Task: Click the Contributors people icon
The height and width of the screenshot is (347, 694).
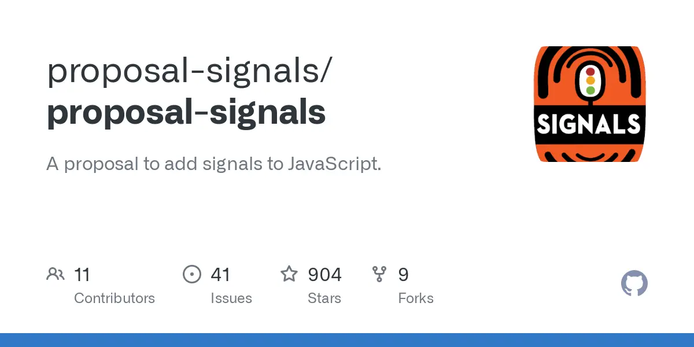Action: (56, 274)
